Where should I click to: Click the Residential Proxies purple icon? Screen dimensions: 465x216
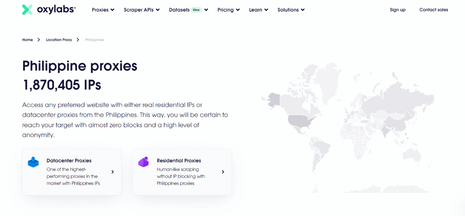pos(143,162)
